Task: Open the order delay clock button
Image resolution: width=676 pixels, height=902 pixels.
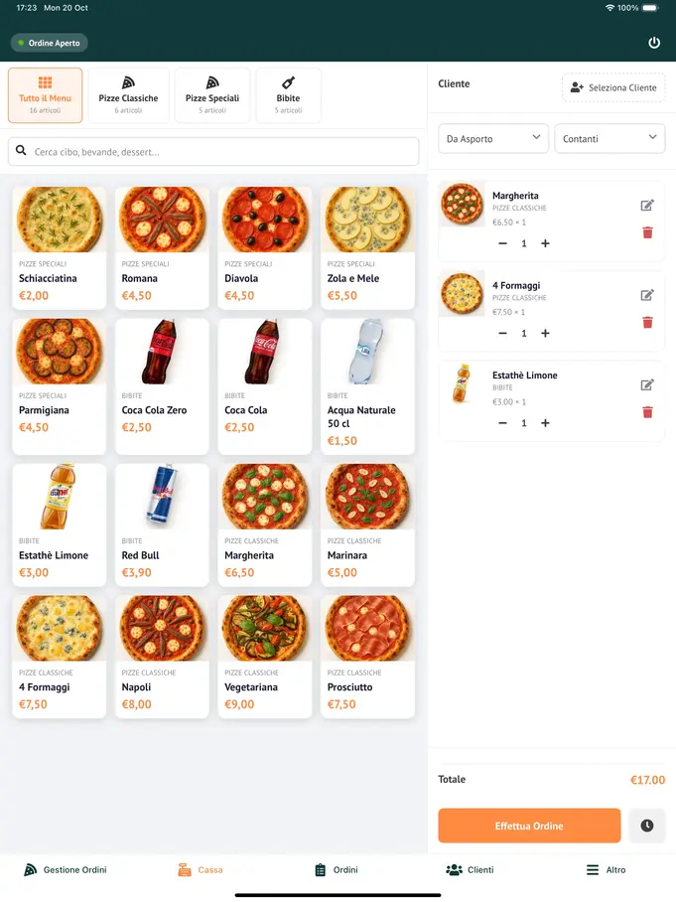Action: click(647, 825)
